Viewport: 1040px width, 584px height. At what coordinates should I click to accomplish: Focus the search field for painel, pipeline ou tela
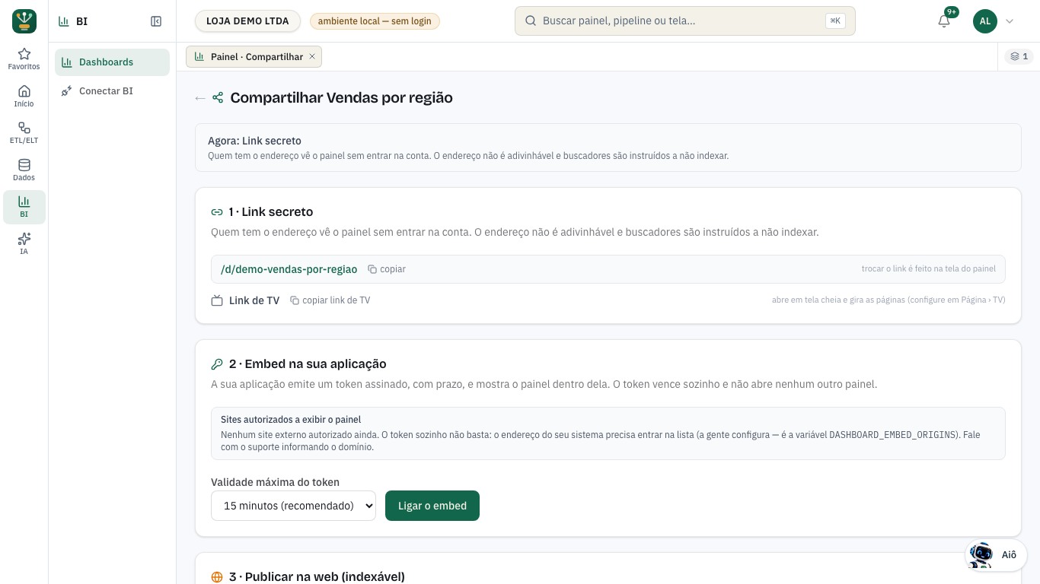pyautogui.click(x=684, y=21)
